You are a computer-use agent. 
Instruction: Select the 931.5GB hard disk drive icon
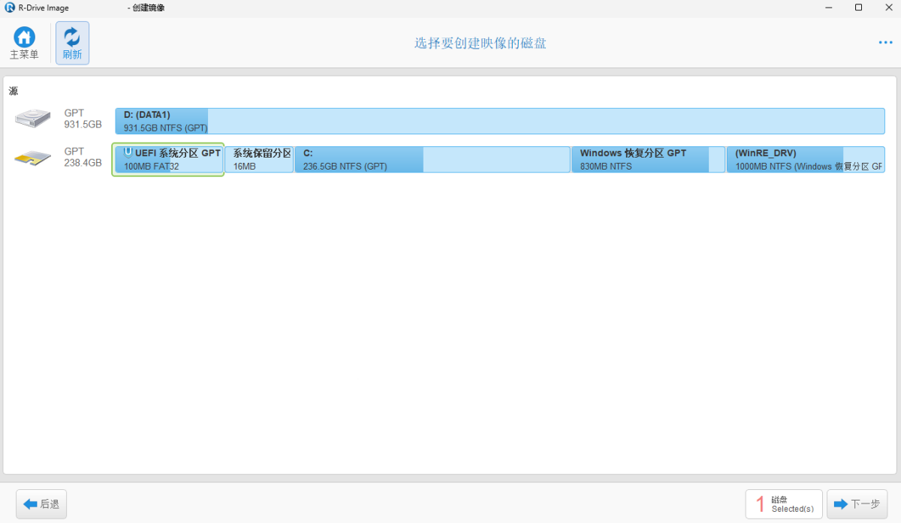coord(33,119)
